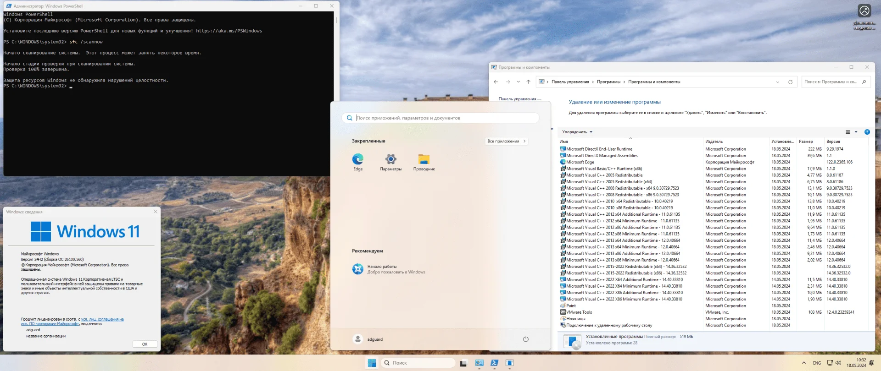
Task: Click the view mode icon in programs toolbar
Action: [x=848, y=132]
